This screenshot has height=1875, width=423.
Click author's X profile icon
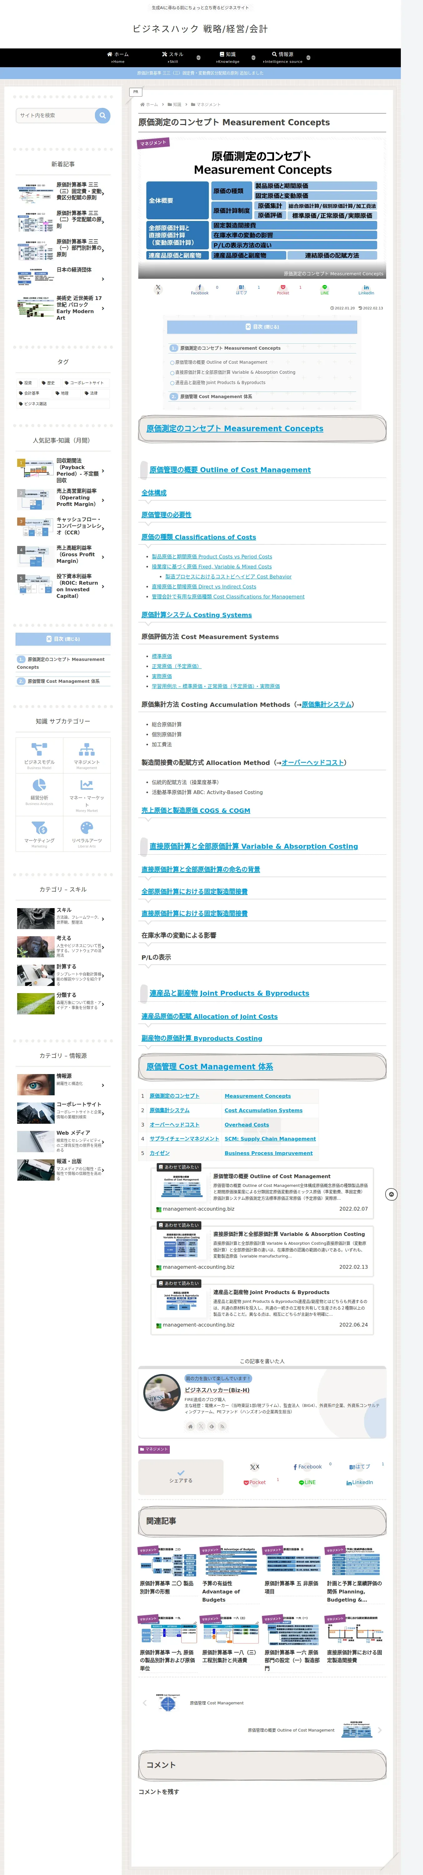201,1426
